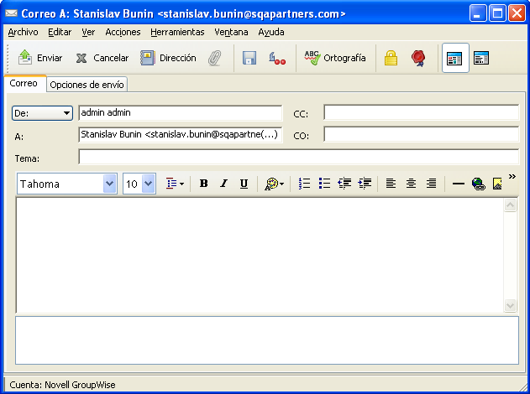Toggle italic formatting
Screen dimensions: 530x394
tap(223, 184)
